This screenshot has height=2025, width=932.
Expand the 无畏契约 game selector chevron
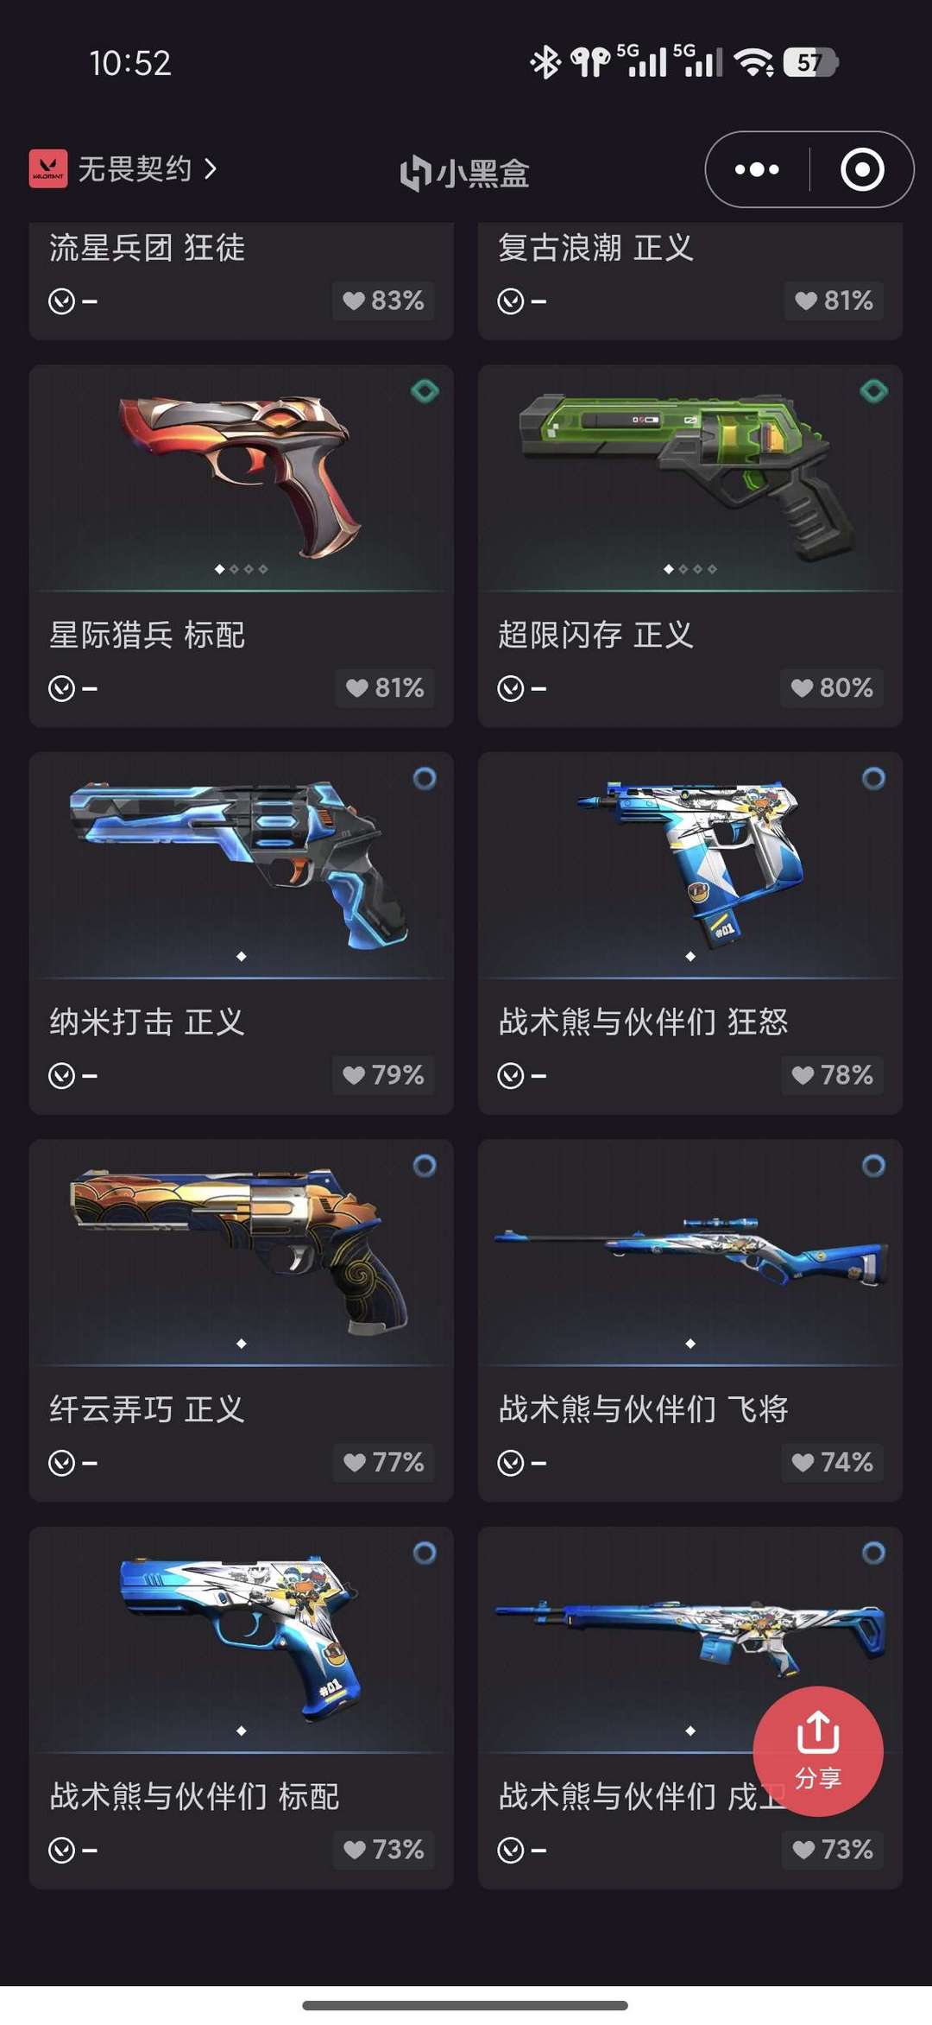point(210,168)
